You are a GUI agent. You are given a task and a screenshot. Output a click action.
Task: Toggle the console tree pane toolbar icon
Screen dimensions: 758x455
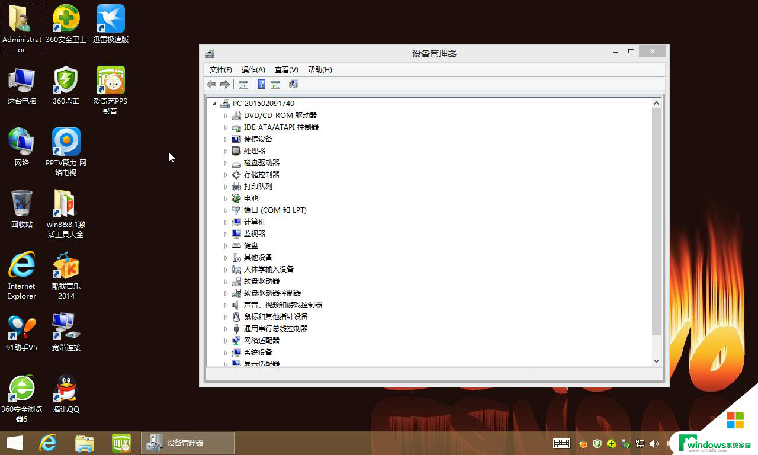[x=243, y=85]
